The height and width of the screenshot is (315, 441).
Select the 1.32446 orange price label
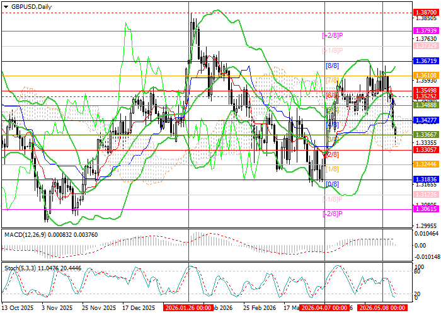click(427, 164)
